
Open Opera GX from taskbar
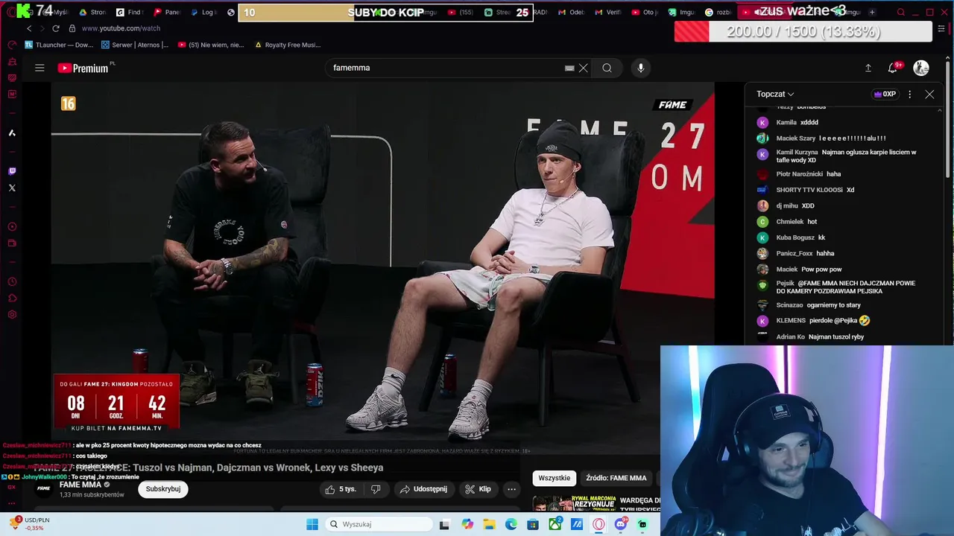pyautogui.click(x=599, y=524)
